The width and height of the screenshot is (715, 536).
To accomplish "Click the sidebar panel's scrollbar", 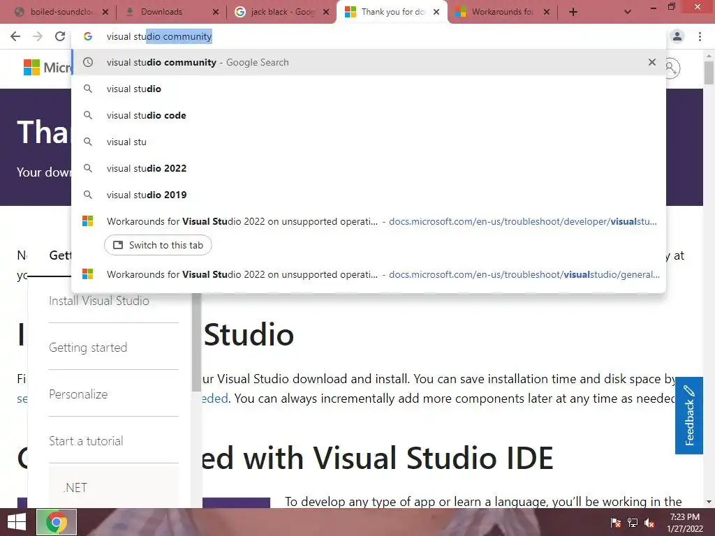I will pos(196,342).
